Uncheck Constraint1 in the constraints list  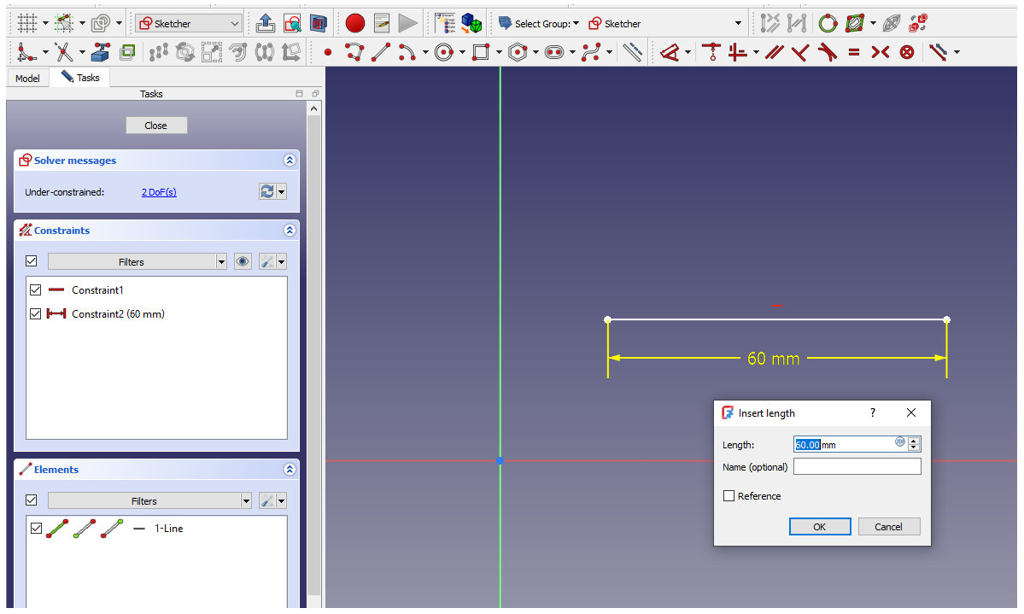(x=35, y=289)
